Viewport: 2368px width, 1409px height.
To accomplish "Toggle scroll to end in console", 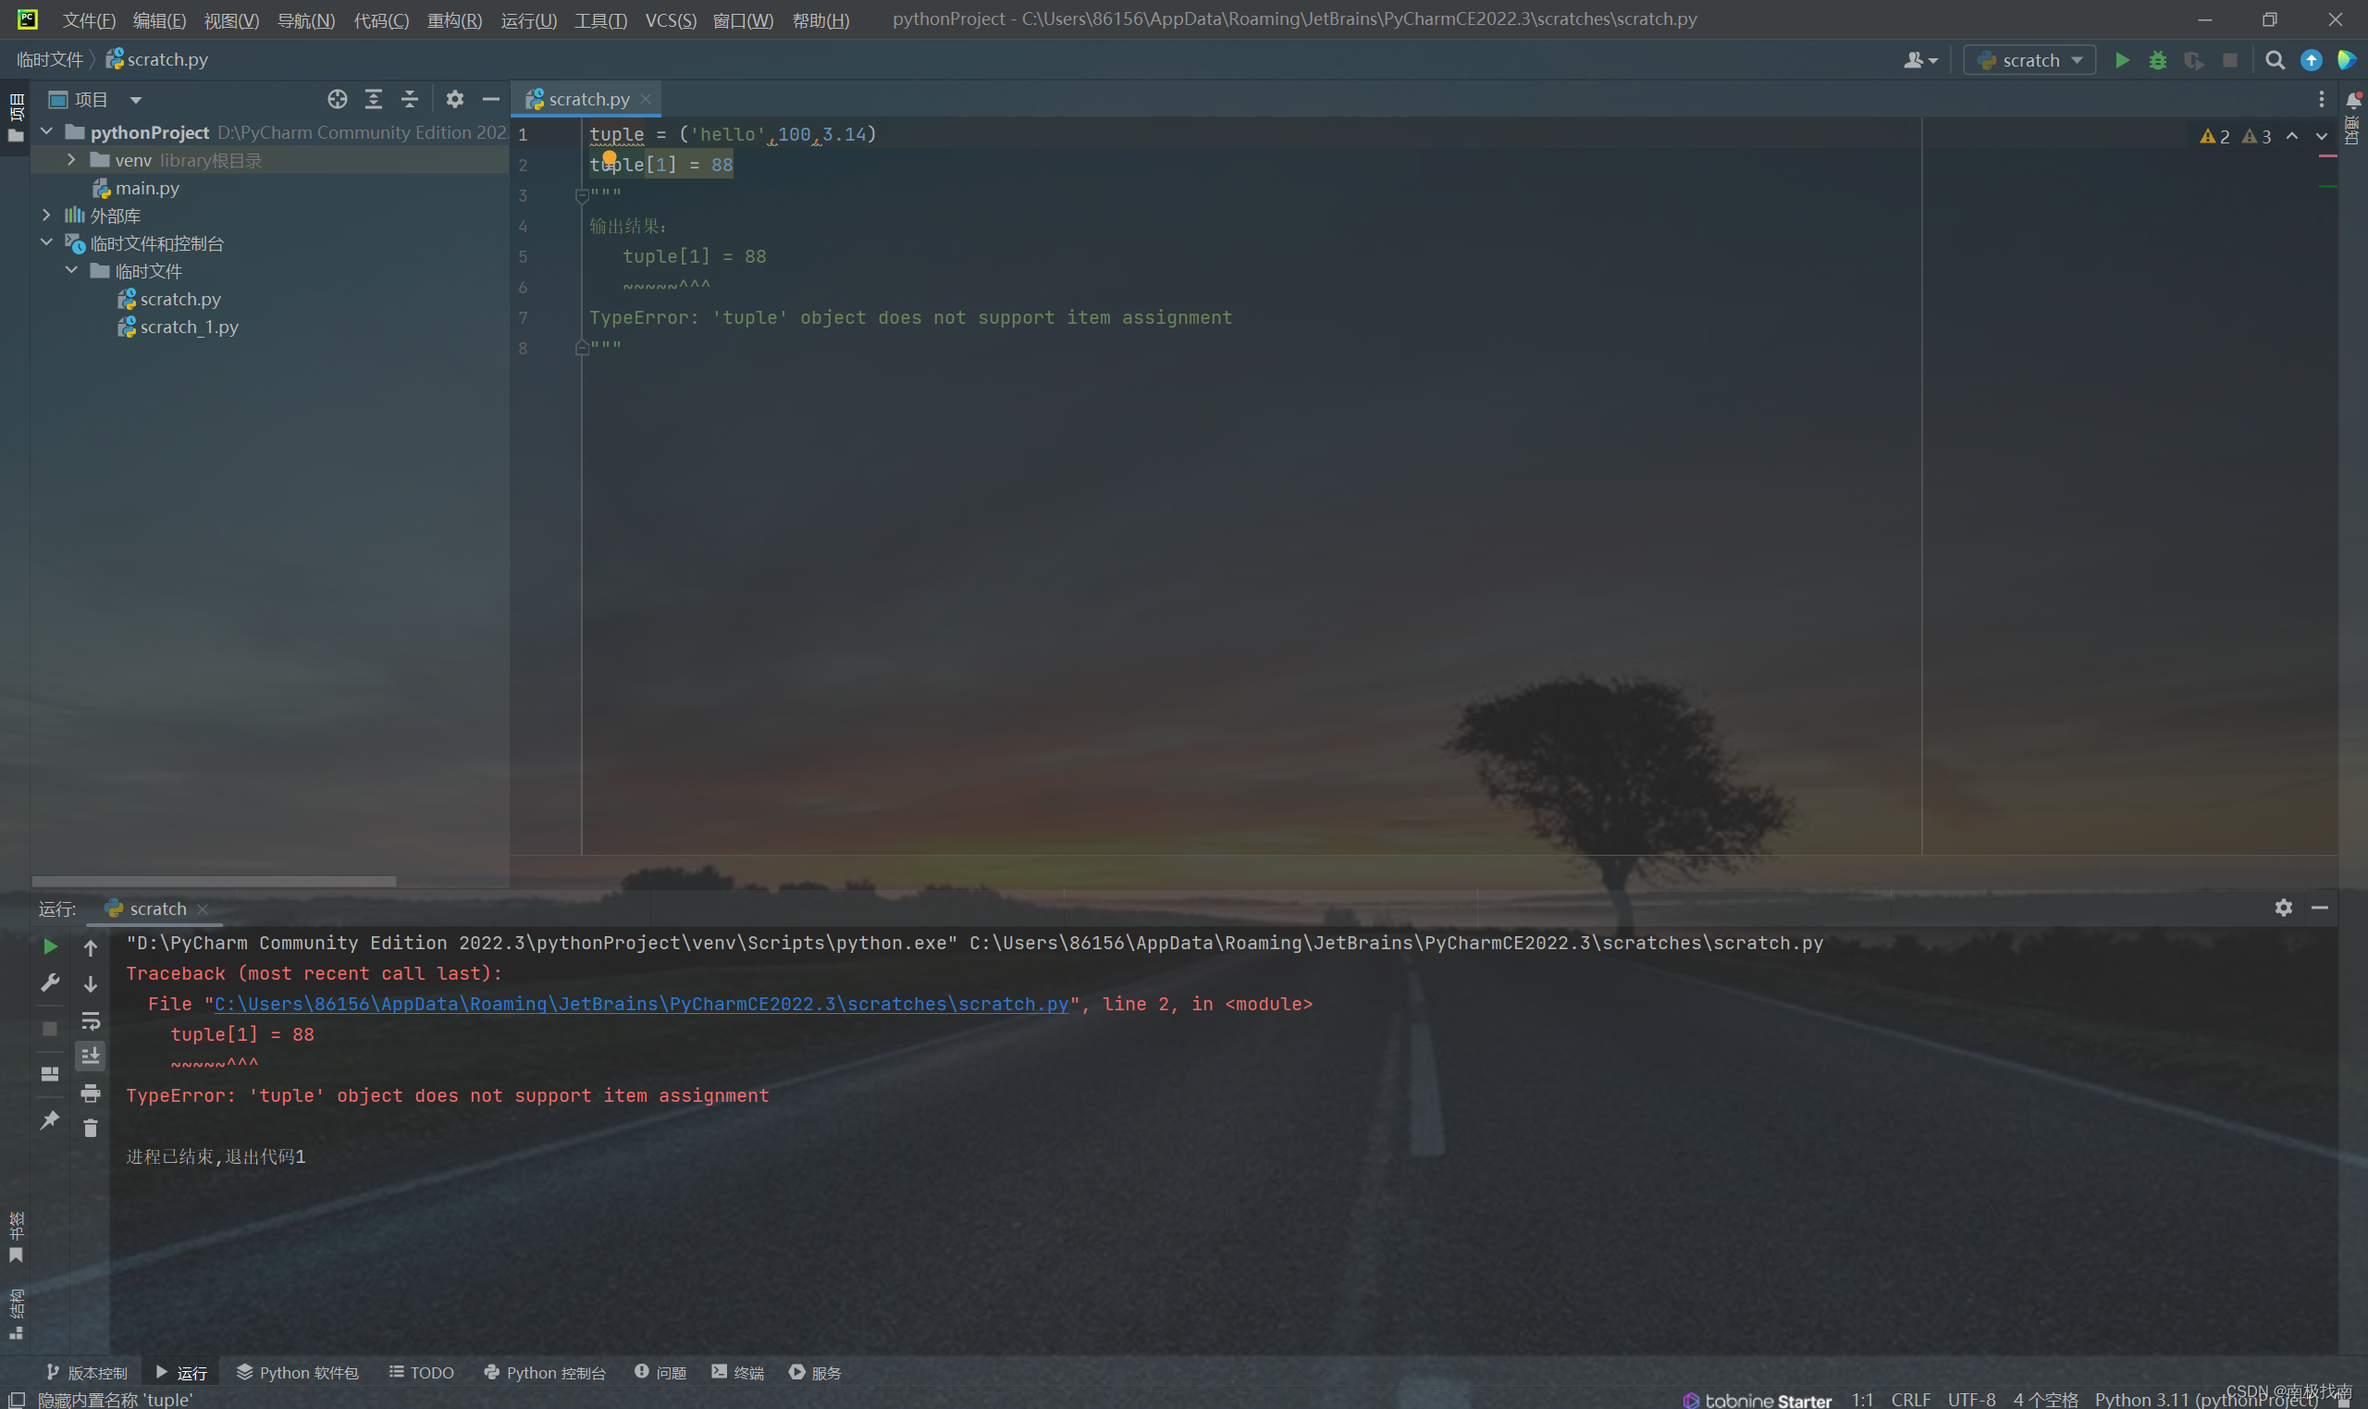I will (90, 1056).
